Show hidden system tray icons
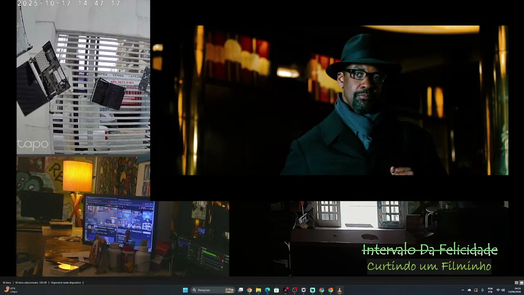524x295 pixels. tap(463, 290)
